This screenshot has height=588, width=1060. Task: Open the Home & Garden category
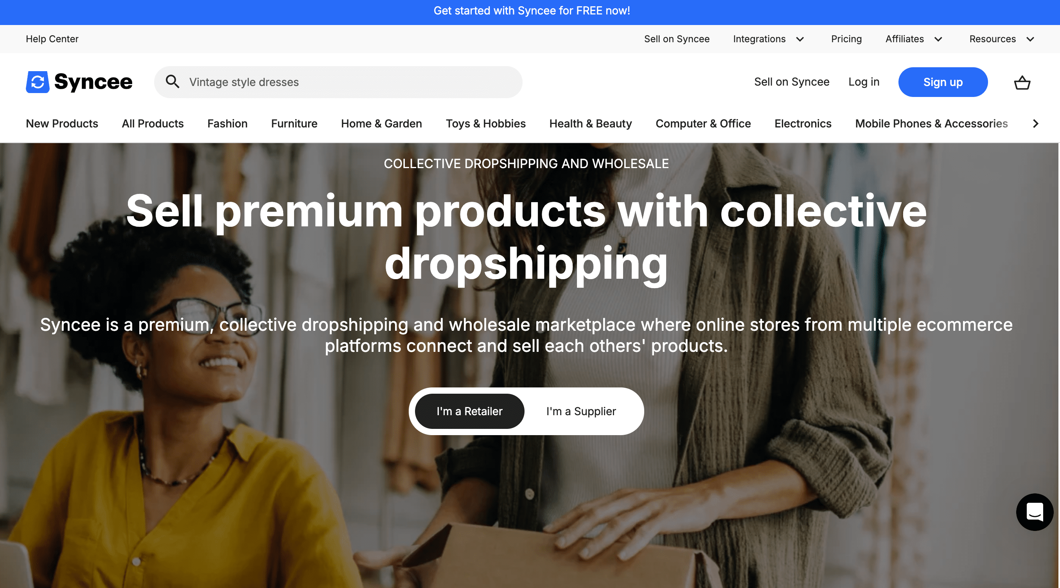click(x=381, y=124)
